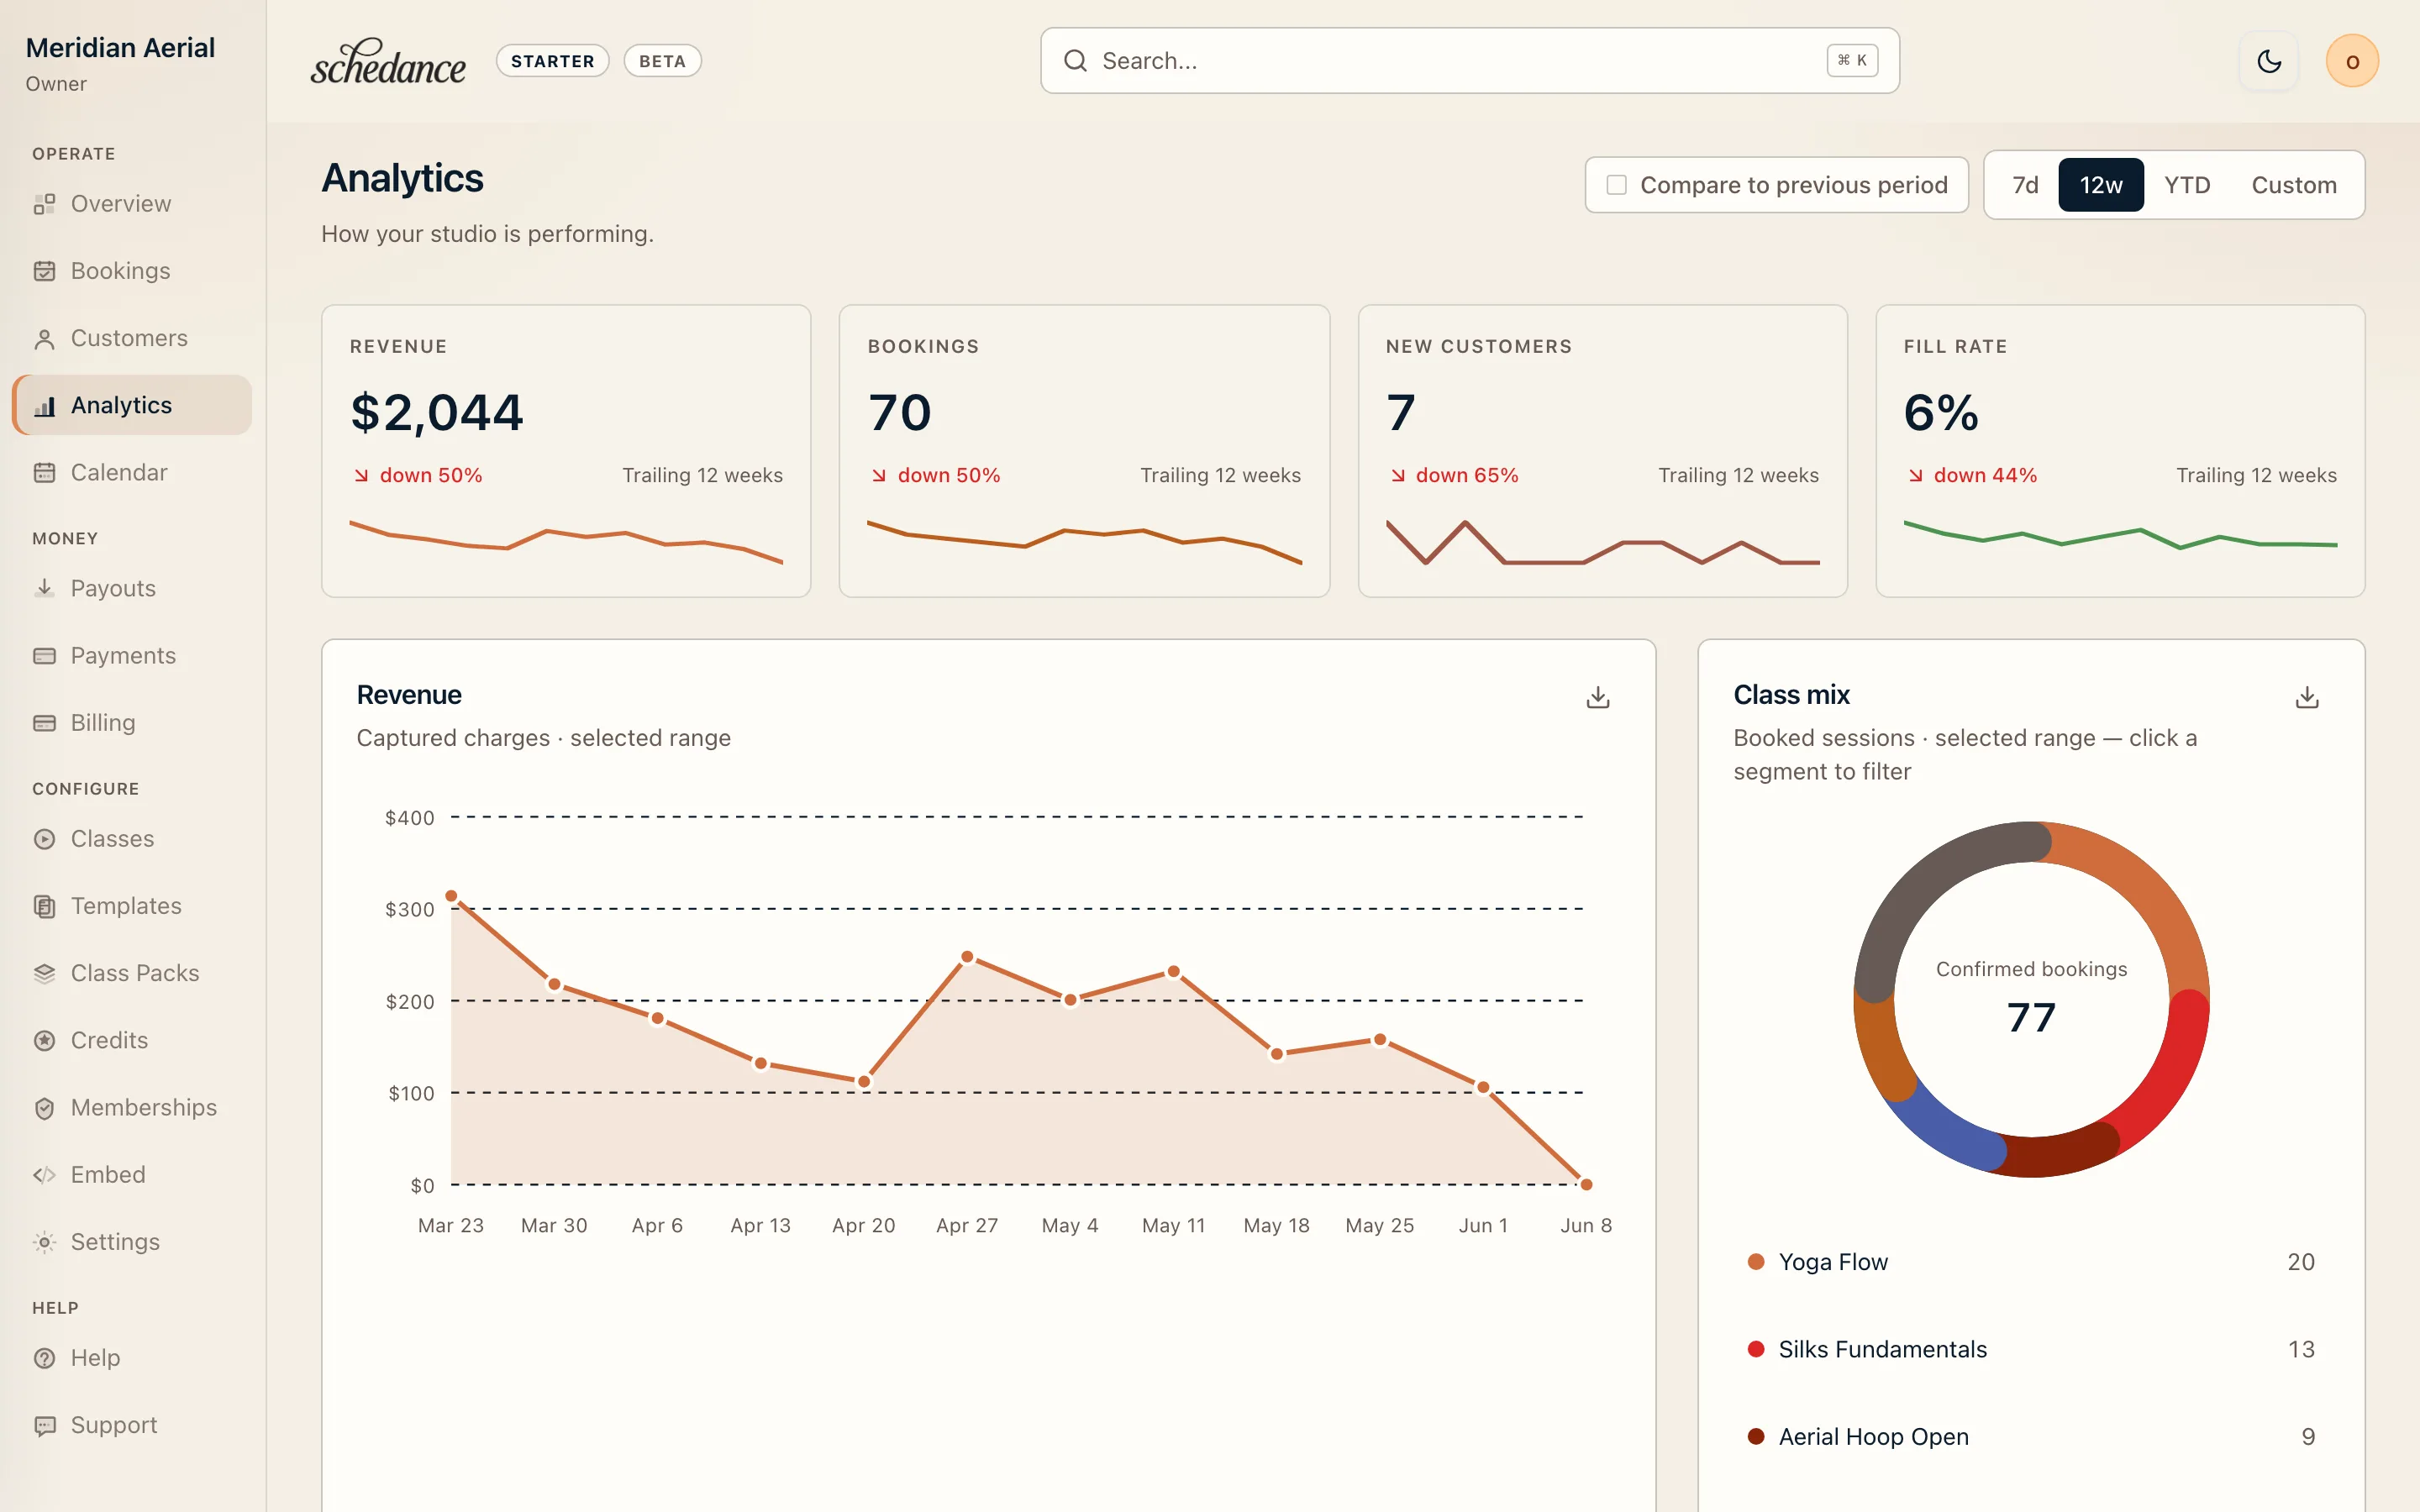Click the Aerial Hoop Open legend dot
Viewport: 2420px width, 1512px height.
[x=1755, y=1437]
